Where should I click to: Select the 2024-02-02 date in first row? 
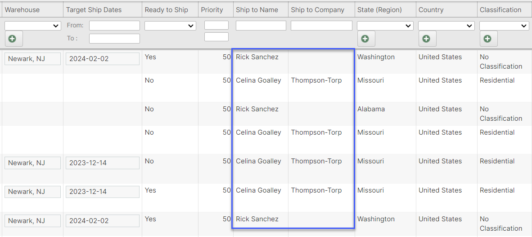click(102, 59)
